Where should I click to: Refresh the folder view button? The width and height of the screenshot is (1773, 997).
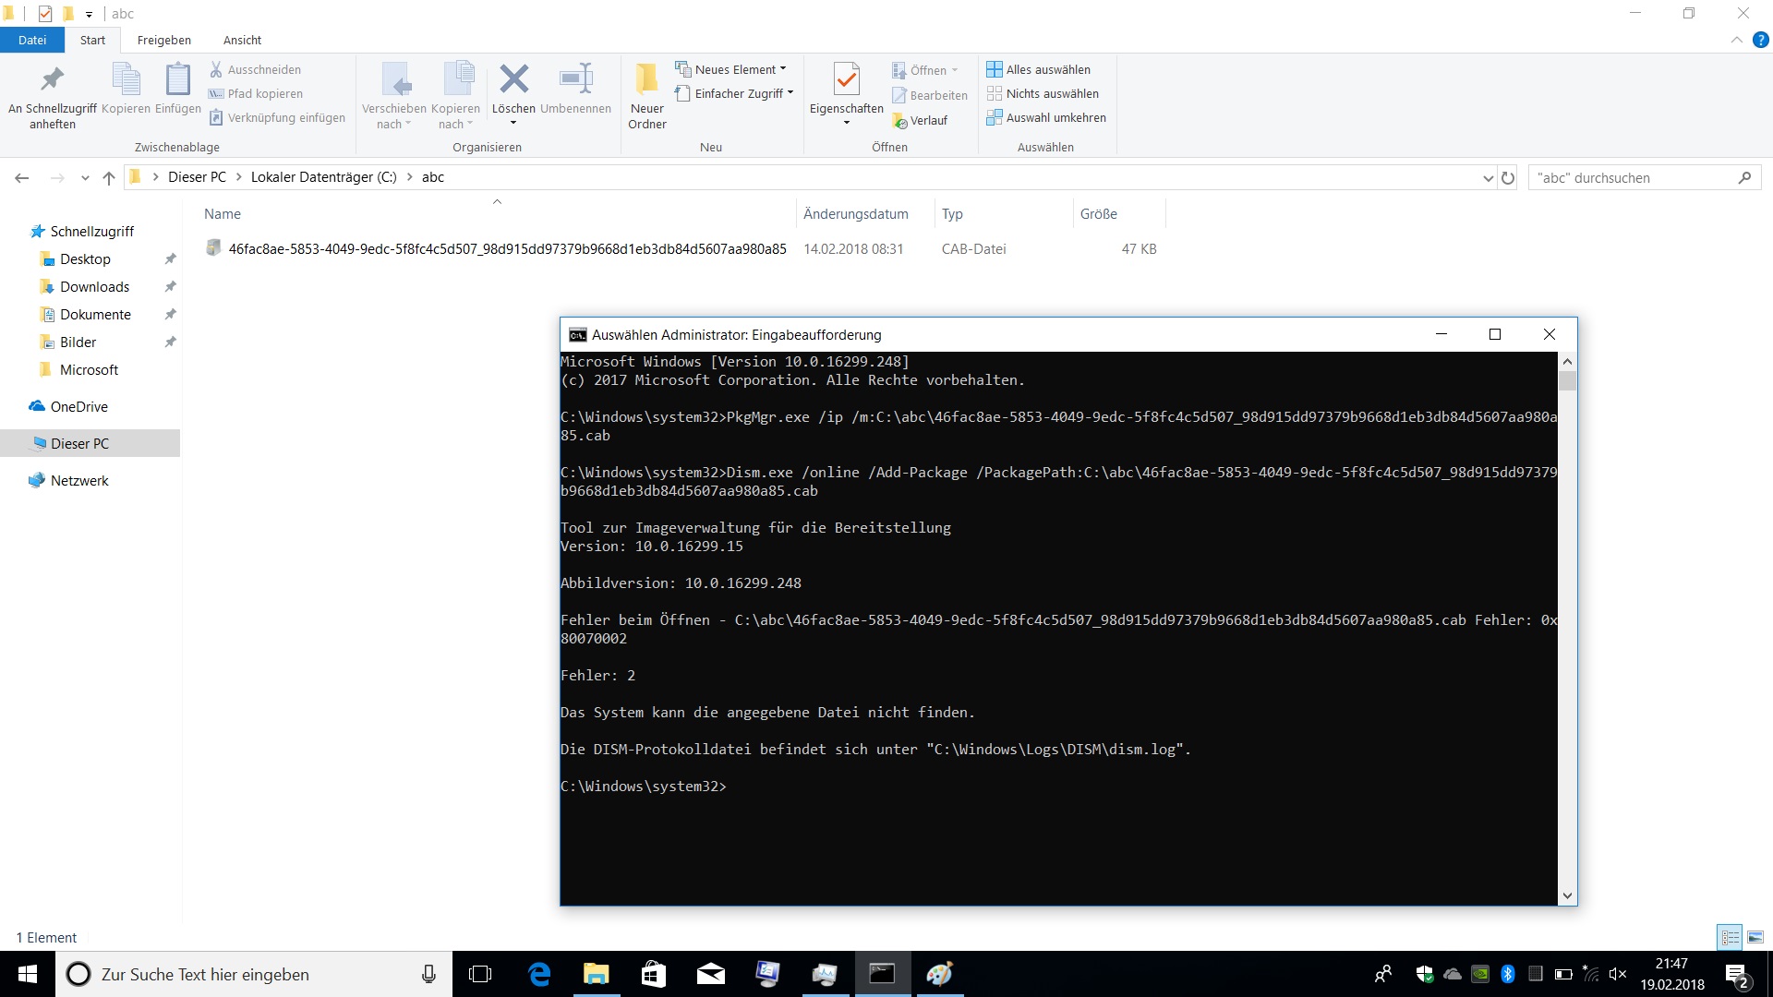[x=1508, y=178]
